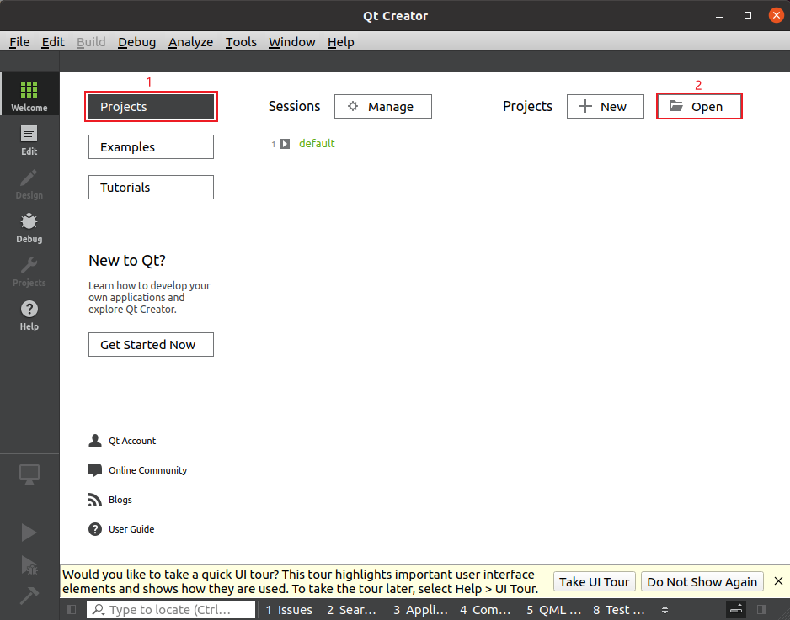Screen dimensions: 790x620
Task: Close the Qt Creator window
Action: pyautogui.click(x=777, y=16)
